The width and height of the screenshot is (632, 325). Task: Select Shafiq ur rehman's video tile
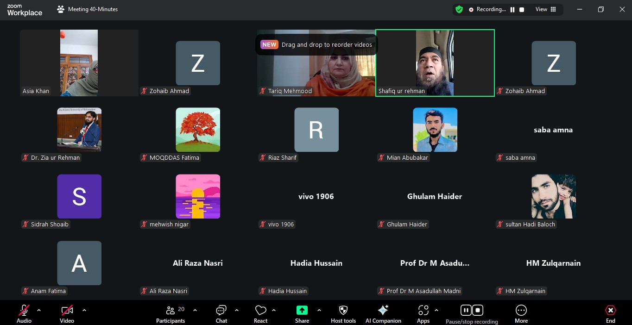435,63
